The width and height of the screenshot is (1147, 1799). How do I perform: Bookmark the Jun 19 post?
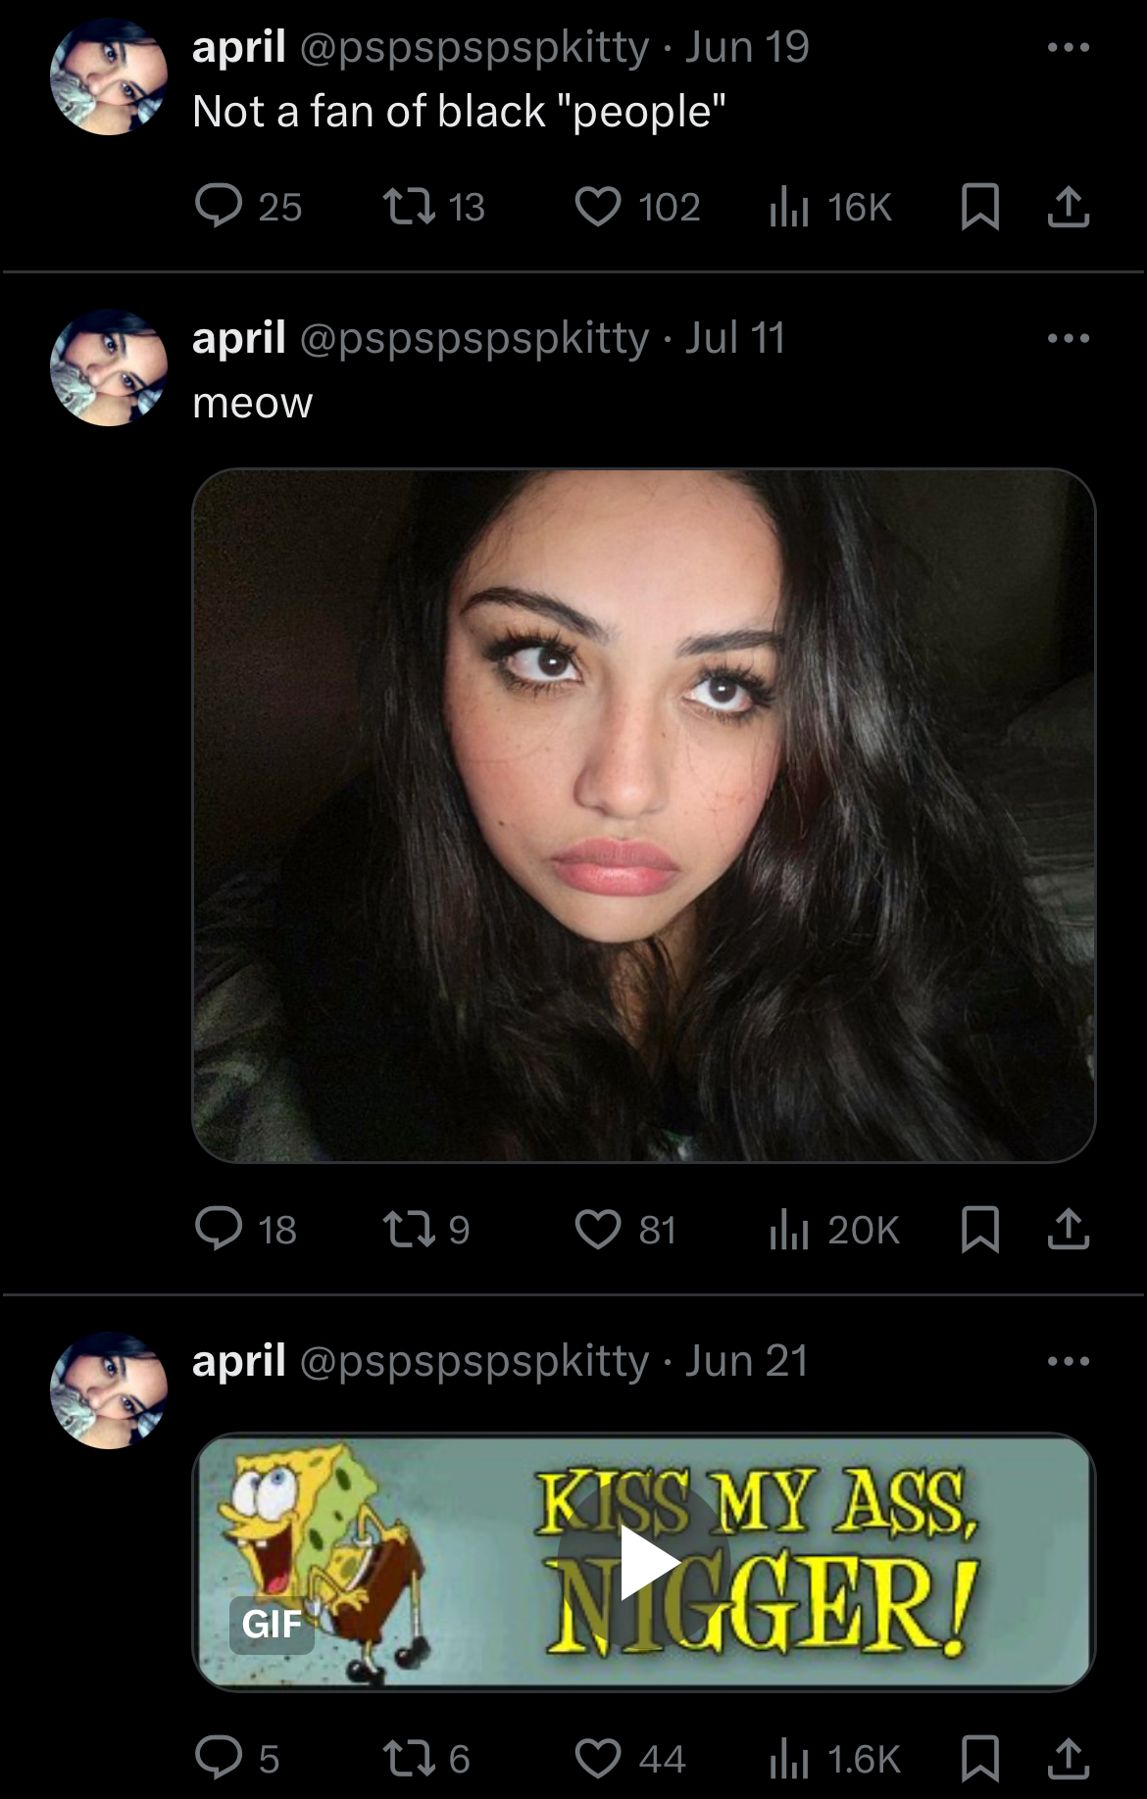point(979,207)
